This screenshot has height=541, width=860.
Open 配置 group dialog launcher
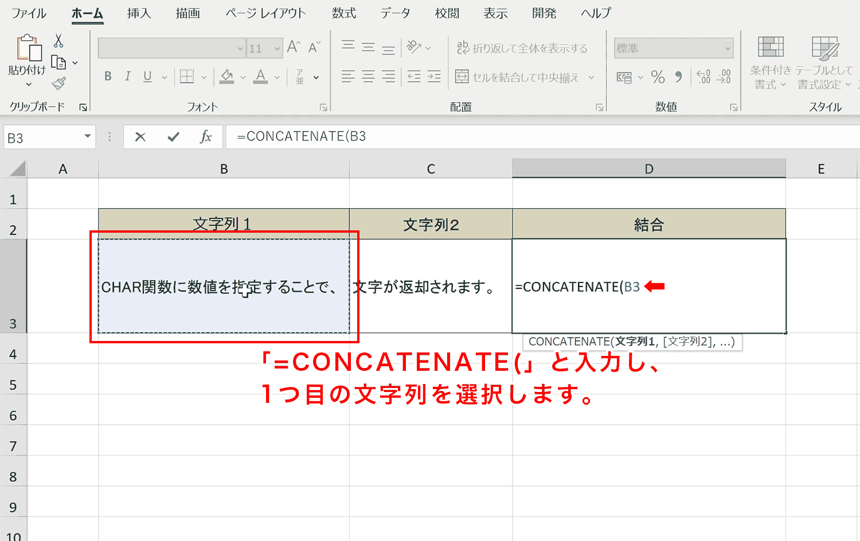tap(599, 107)
